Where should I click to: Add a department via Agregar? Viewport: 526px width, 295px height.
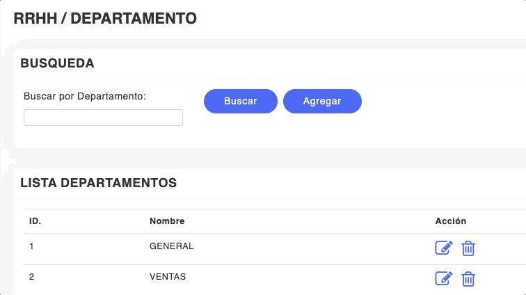pos(322,101)
